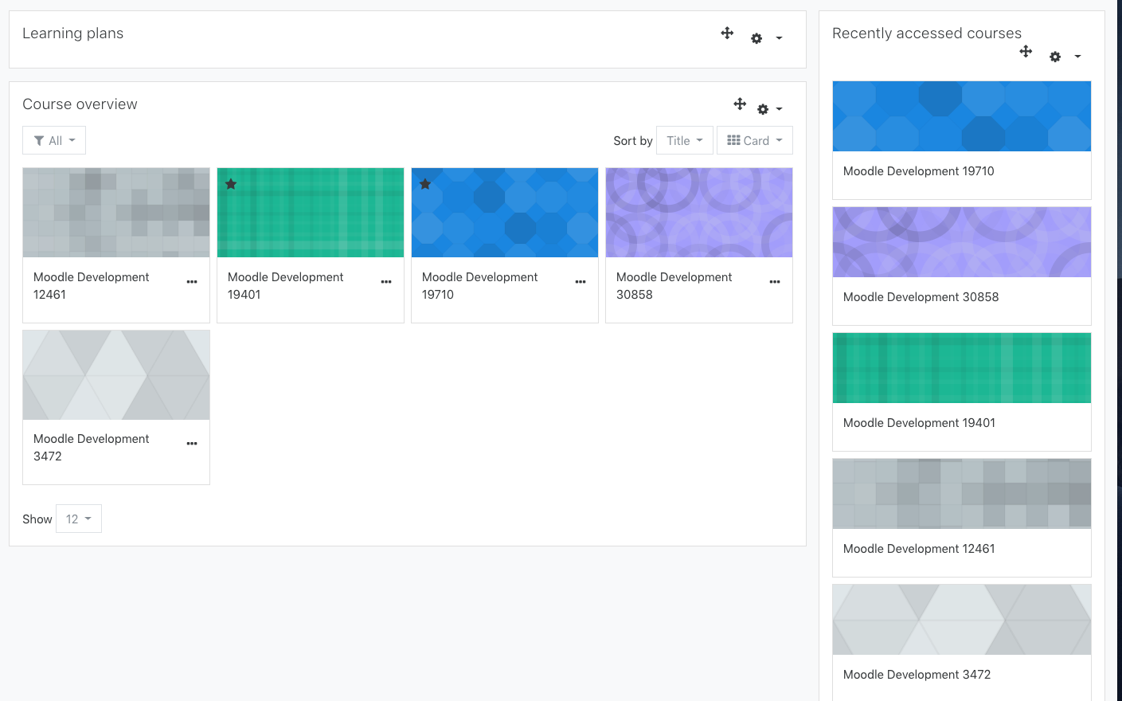
Task: Click the Recently accessed courses heading
Action: (x=927, y=33)
